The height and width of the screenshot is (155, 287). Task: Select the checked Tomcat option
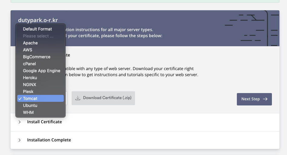(40, 98)
